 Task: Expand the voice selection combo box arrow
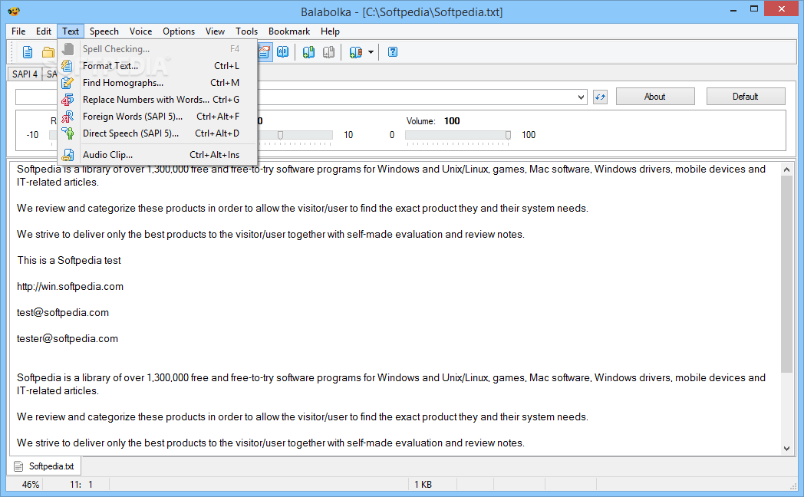click(x=581, y=97)
